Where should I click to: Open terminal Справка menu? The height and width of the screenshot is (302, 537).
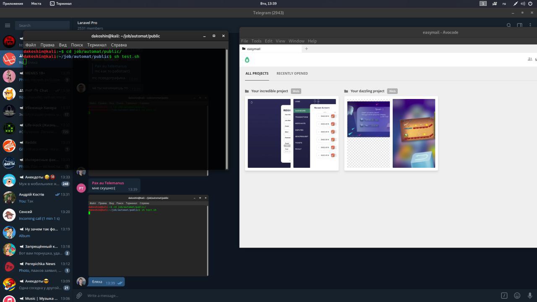coord(119,45)
